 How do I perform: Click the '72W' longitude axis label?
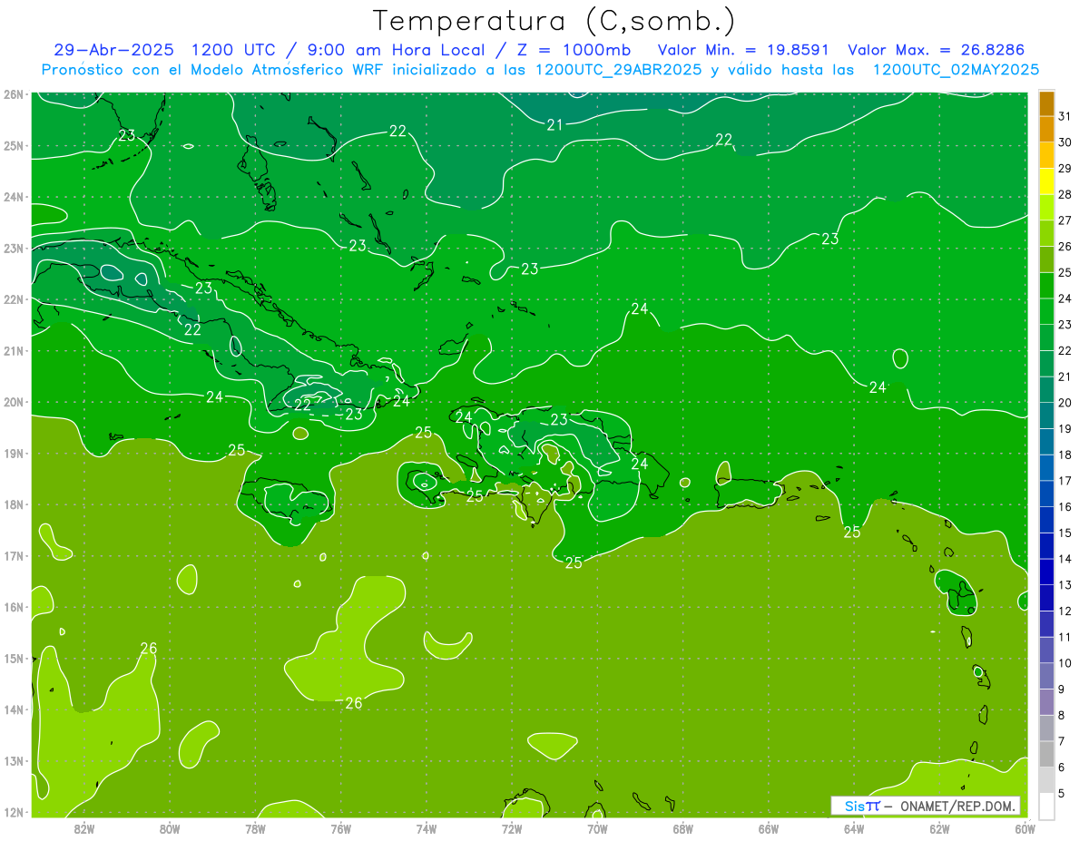[x=512, y=828]
